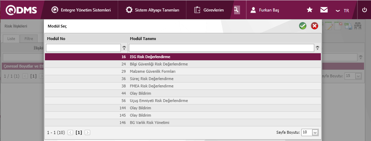Expand the TR language dropdown
The height and width of the screenshot is (141, 371).
tap(342, 10)
